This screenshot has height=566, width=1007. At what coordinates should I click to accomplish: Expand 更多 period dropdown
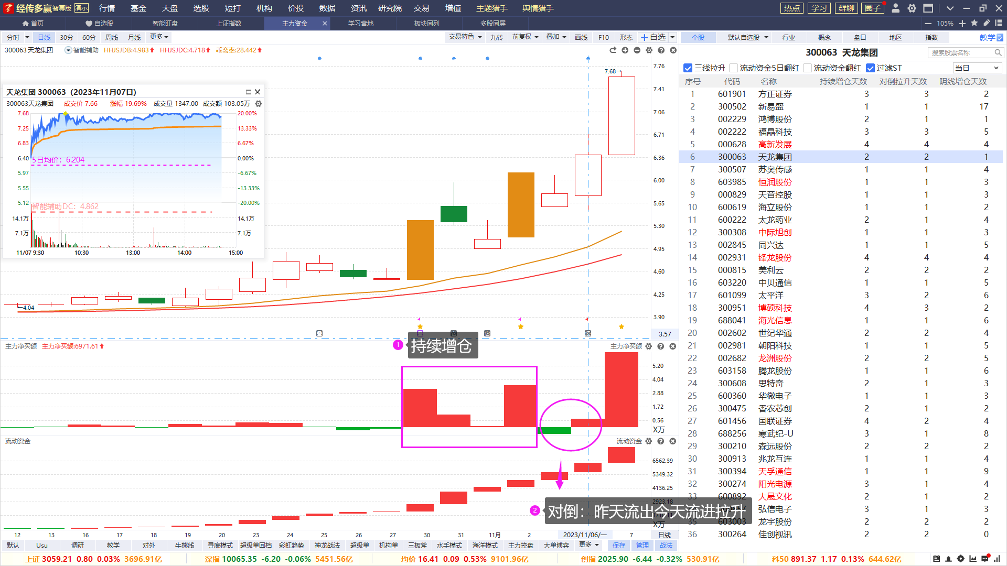159,37
